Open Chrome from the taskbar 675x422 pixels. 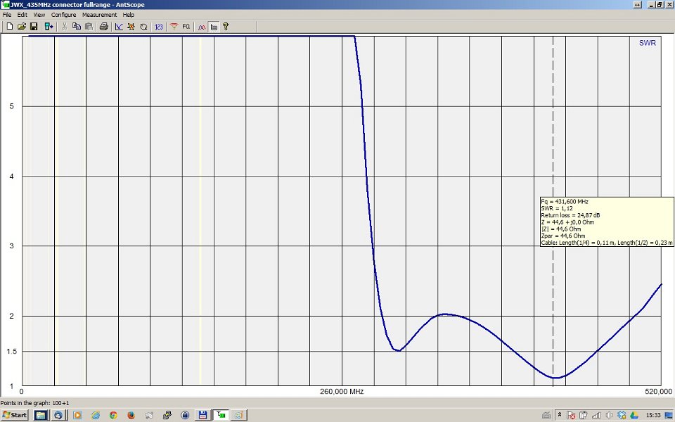112,415
